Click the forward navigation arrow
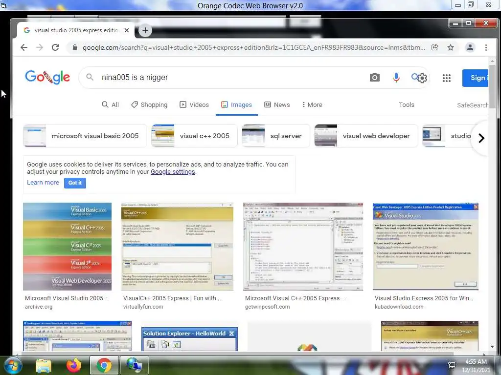The image size is (501, 375). [x=40, y=47]
